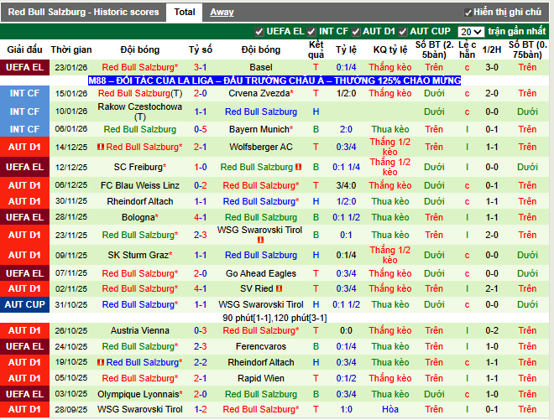
Task: Open the Bayern Munich team link
Action: [261, 129]
